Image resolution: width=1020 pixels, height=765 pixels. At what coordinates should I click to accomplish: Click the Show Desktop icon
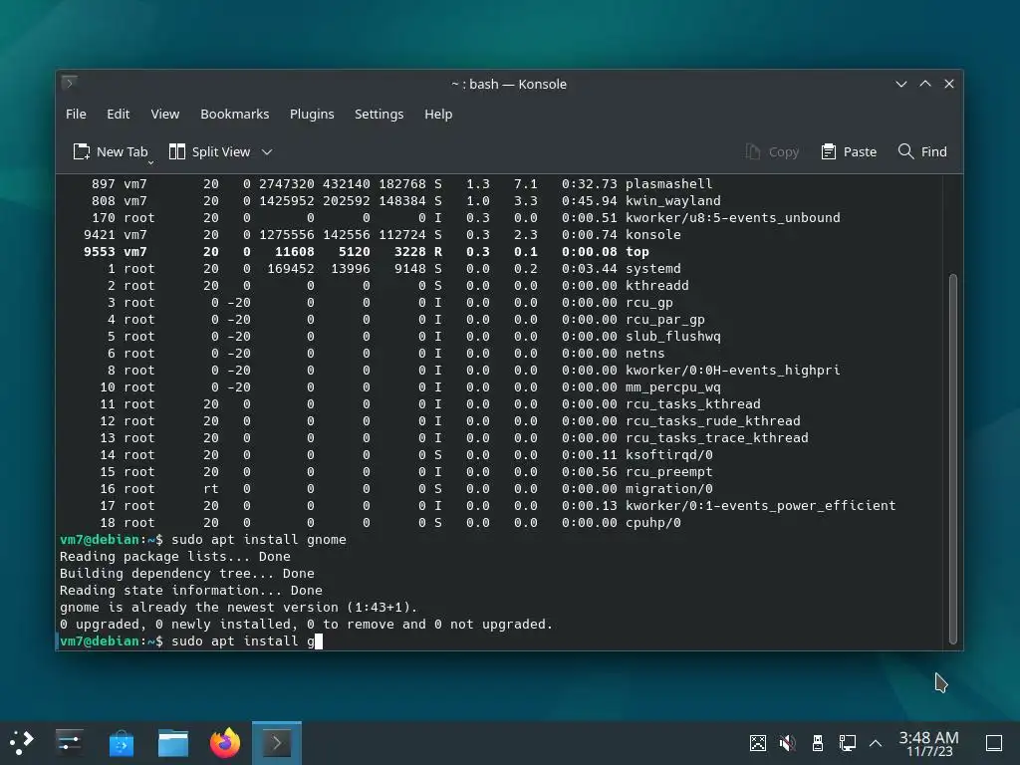click(x=994, y=743)
